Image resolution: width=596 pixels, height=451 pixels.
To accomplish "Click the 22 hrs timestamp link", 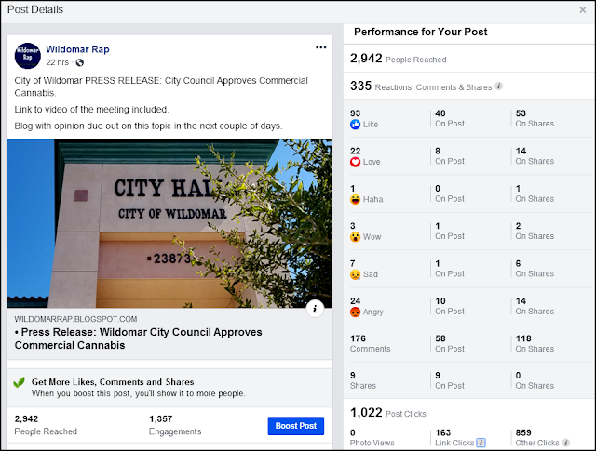I will (x=58, y=62).
